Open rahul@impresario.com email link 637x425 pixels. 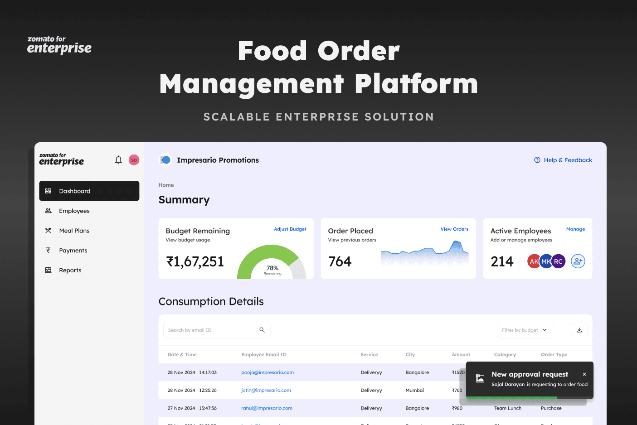point(267,408)
